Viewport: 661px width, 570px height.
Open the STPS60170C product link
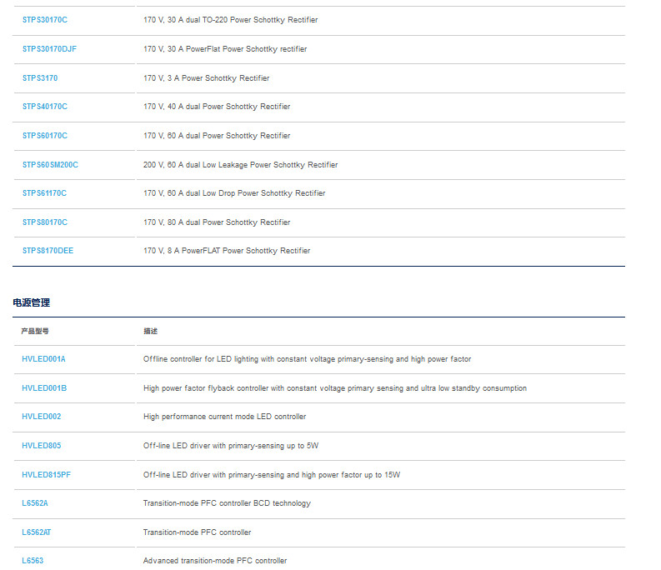(x=45, y=135)
